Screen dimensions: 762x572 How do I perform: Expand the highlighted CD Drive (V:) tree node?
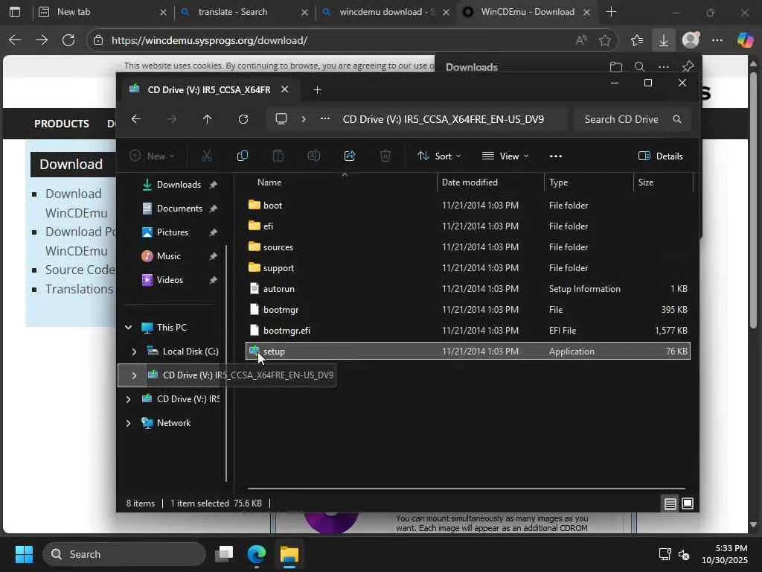point(134,375)
